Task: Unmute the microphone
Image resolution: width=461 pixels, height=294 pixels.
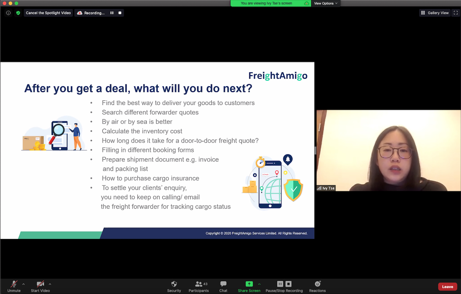Action: [14, 286]
